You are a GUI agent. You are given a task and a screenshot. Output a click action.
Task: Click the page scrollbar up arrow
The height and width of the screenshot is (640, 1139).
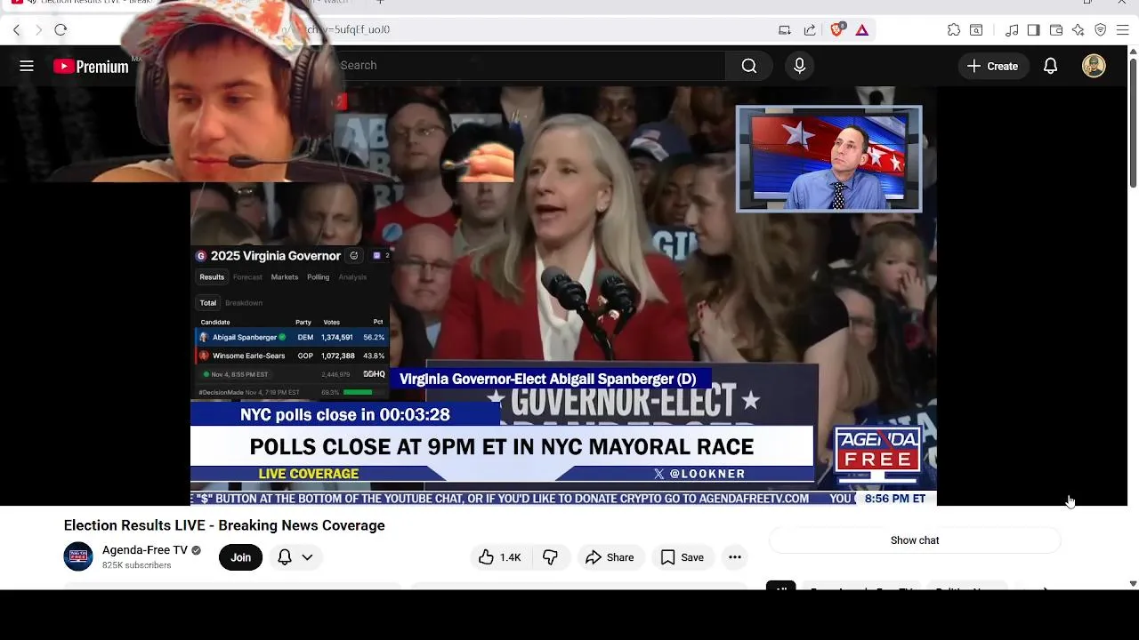click(1133, 51)
